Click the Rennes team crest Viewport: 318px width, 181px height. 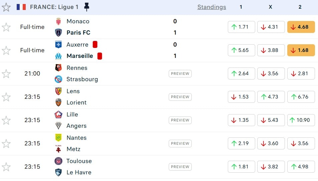pos(58,68)
